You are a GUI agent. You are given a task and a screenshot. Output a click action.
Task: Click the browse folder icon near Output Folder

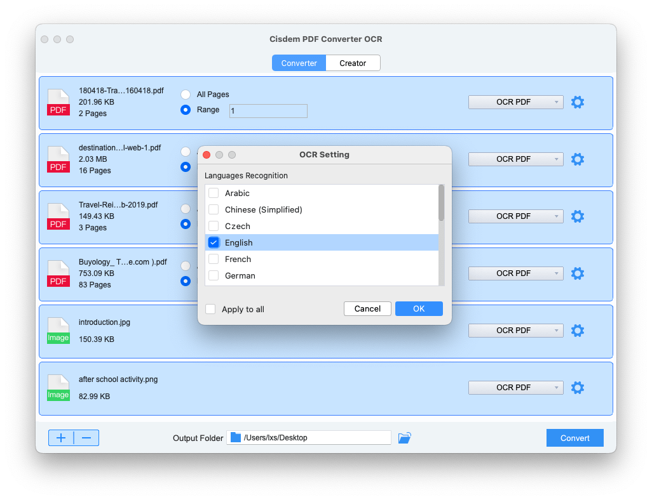pos(404,437)
